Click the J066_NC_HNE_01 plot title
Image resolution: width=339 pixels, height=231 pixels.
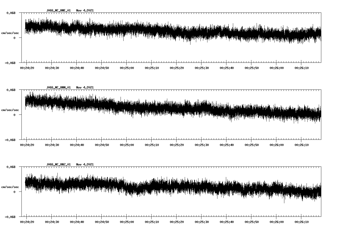click(58, 10)
